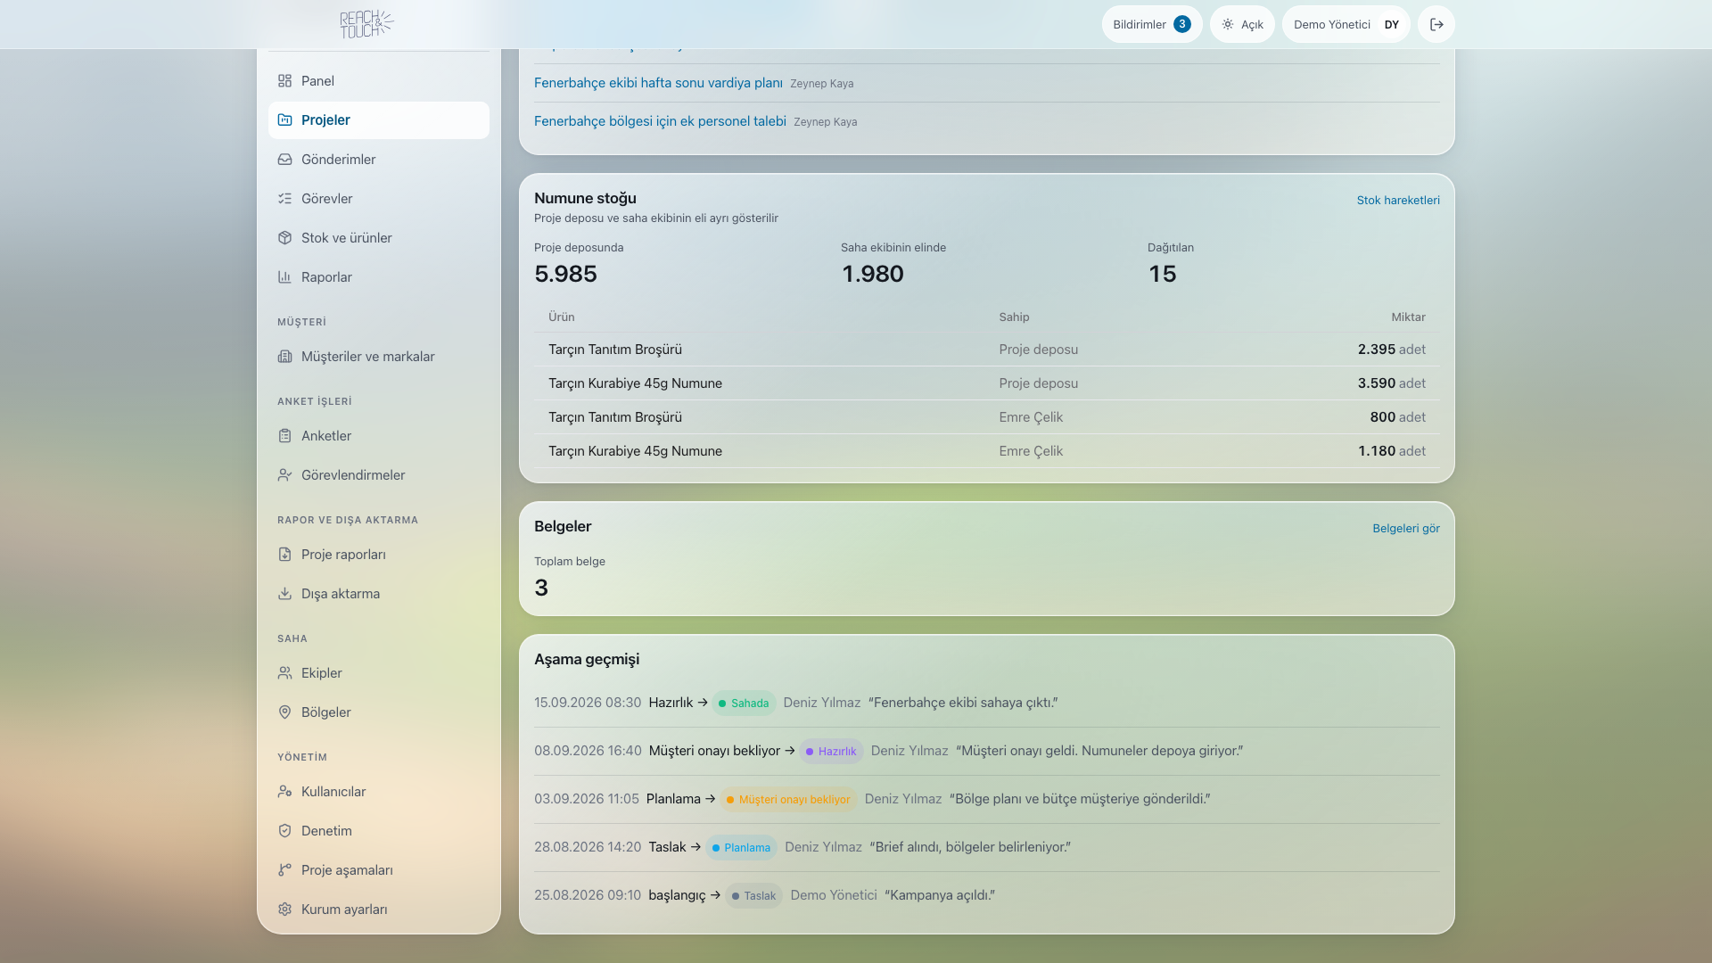Click the Görevlendirmeler user-check icon
The width and height of the screenshot is (1712, 963).
pos(284,475)
